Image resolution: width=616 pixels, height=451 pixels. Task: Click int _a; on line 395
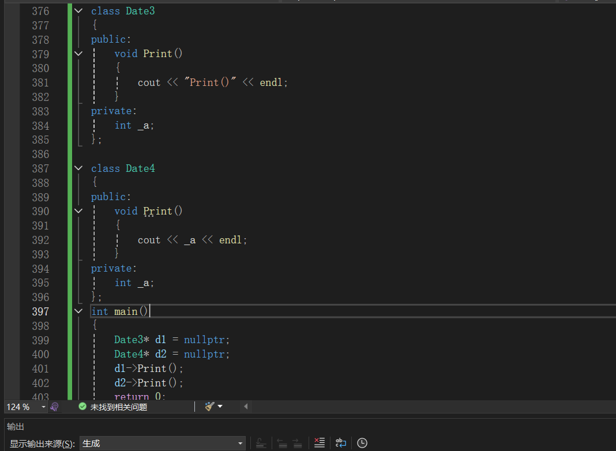pos(134,283)
